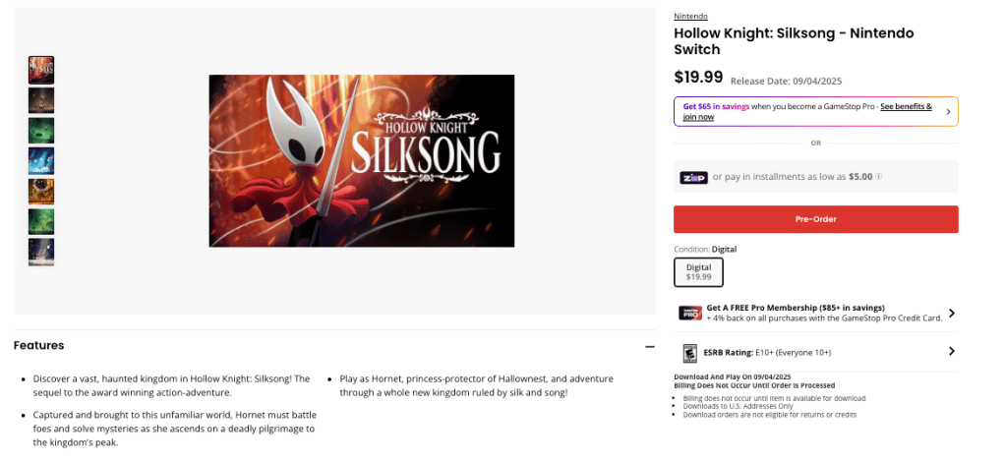1005x462 pixels.
Task: Select the third green screenshot thumbnail
Action: pyautogui.click(x=41, y=131)
